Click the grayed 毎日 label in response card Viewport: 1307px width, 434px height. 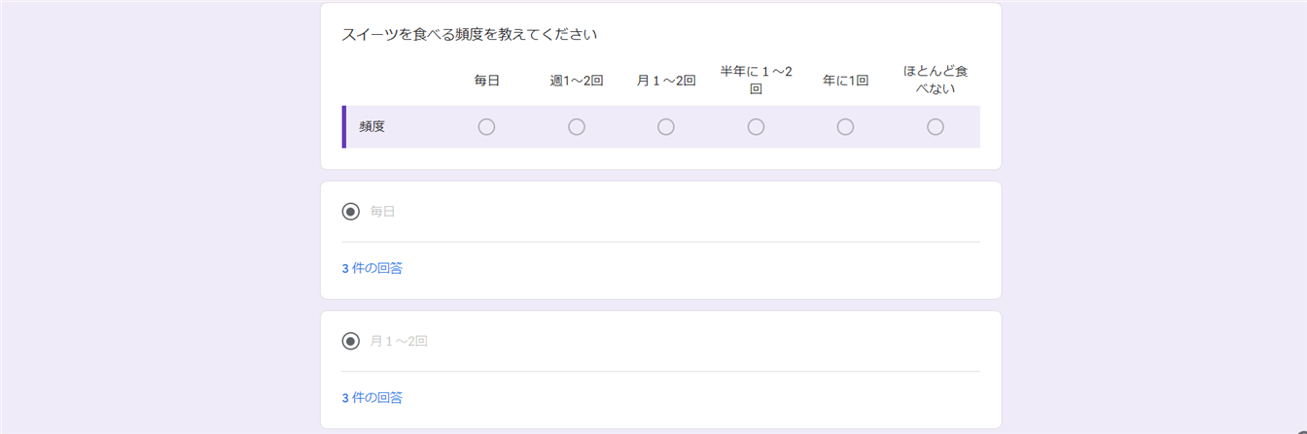point(383,212)
